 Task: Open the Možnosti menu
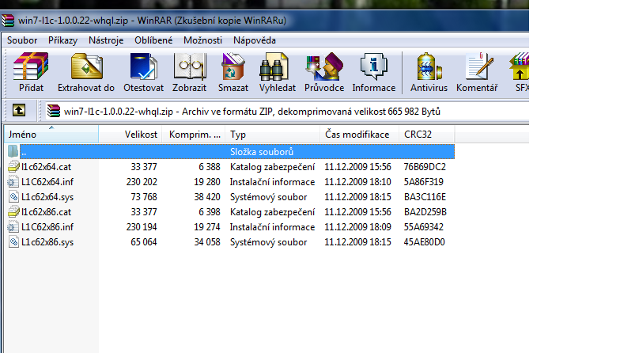click(x=202, y=40)
